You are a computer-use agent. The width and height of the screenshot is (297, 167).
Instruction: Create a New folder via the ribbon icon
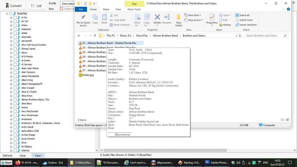click(179, 18)
